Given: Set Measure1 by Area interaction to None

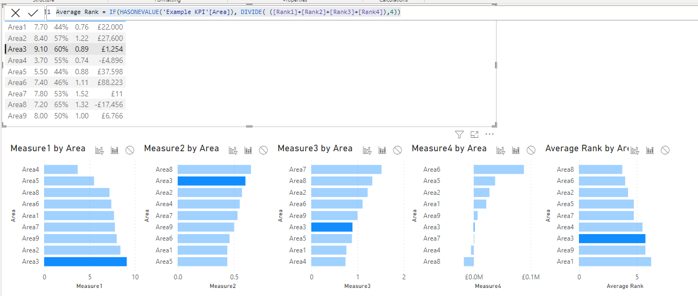Looking at the screenshot, I should 130,150.
